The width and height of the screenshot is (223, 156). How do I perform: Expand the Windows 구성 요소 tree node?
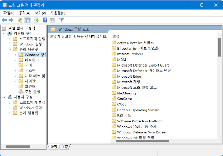coord(15,55)
